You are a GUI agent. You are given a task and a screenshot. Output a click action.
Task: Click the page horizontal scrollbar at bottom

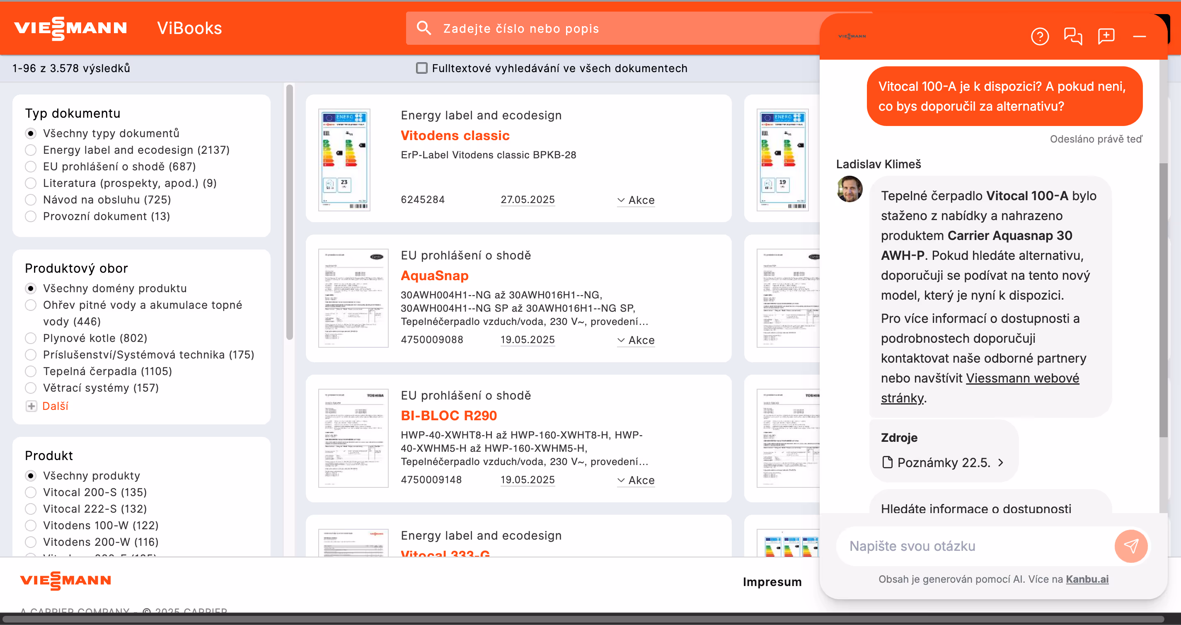[x=583, y=619]
